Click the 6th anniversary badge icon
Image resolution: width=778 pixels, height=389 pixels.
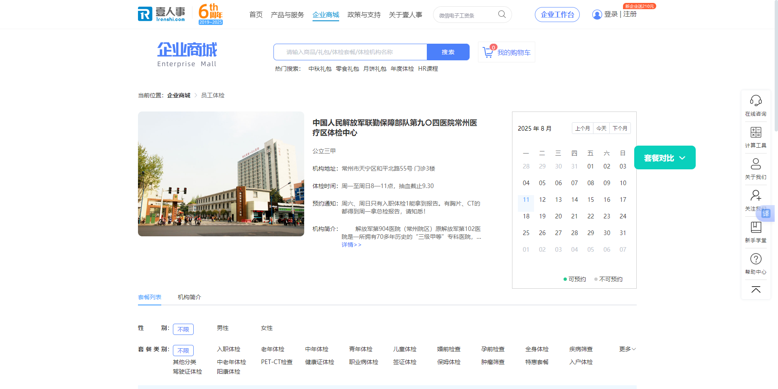point(211,14)
